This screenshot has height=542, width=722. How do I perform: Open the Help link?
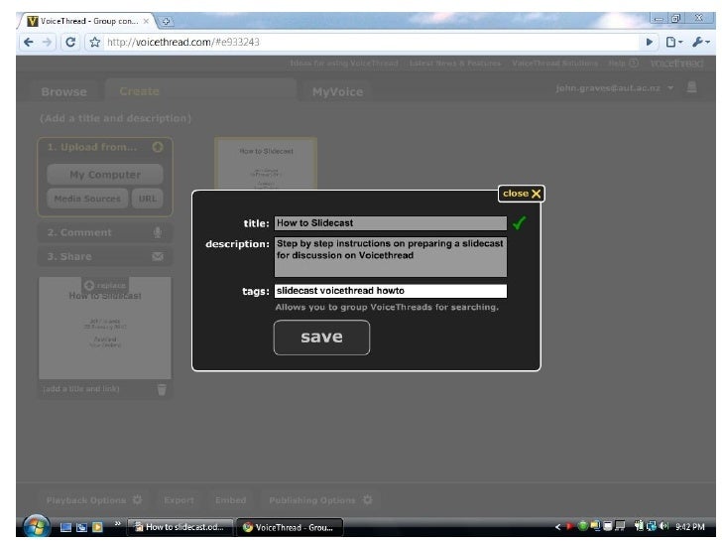[x=623, y=64]
